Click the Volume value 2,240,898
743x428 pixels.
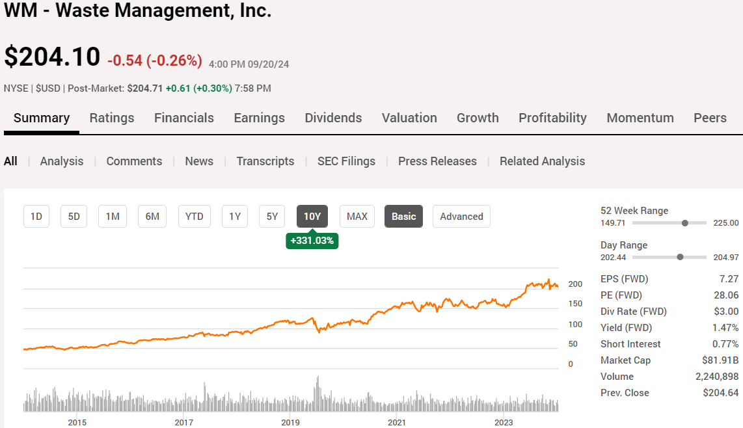tap(717, 377)
